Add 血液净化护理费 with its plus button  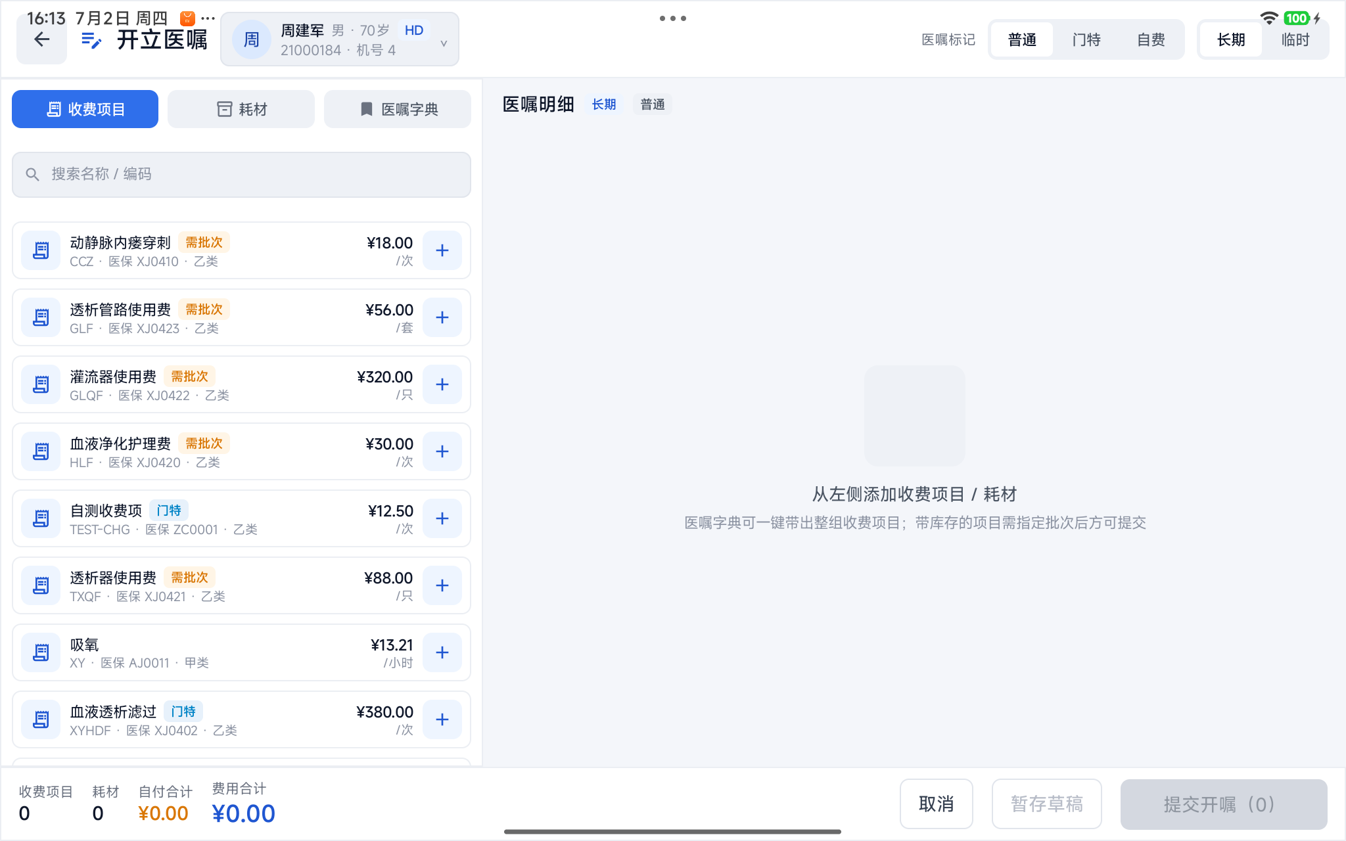tap(442, 451)
